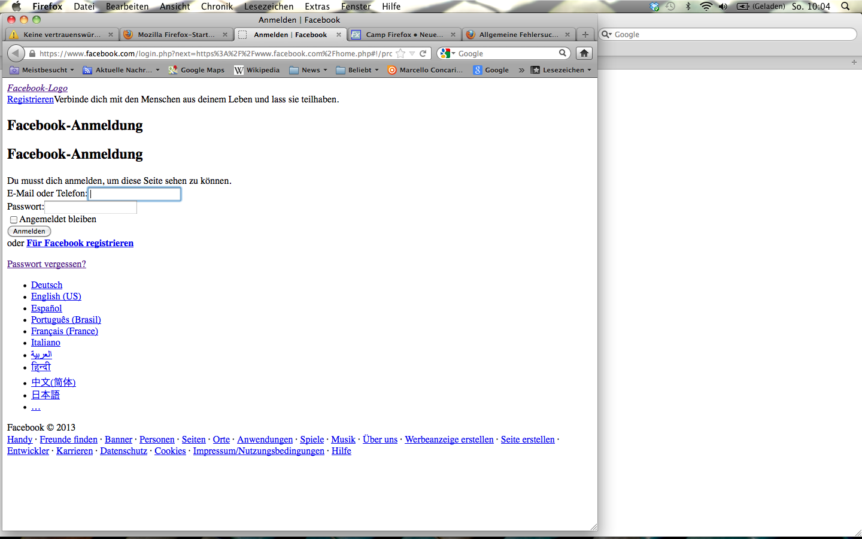Open the Werbeanzeige erstellen link
Screen dimensions: 862x539
450,440
